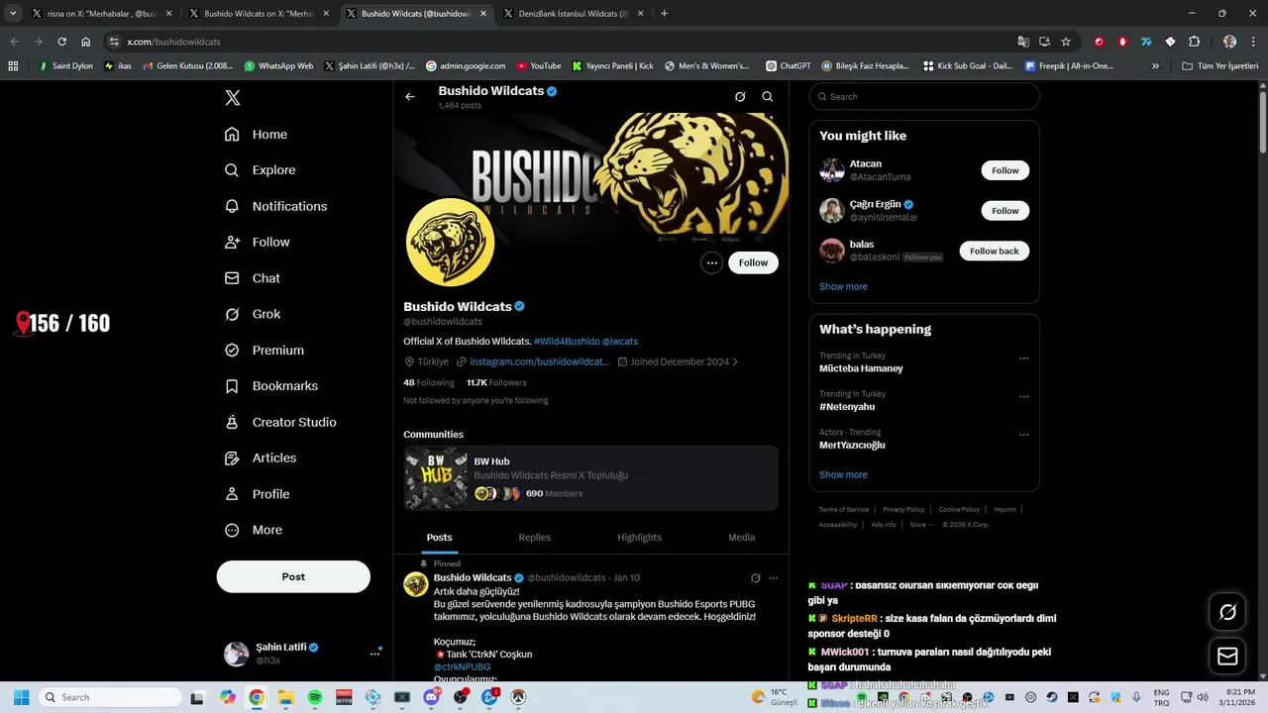Open Home from the sidebar
This screenshot has height=713, width=1268.
coord(256,135)
